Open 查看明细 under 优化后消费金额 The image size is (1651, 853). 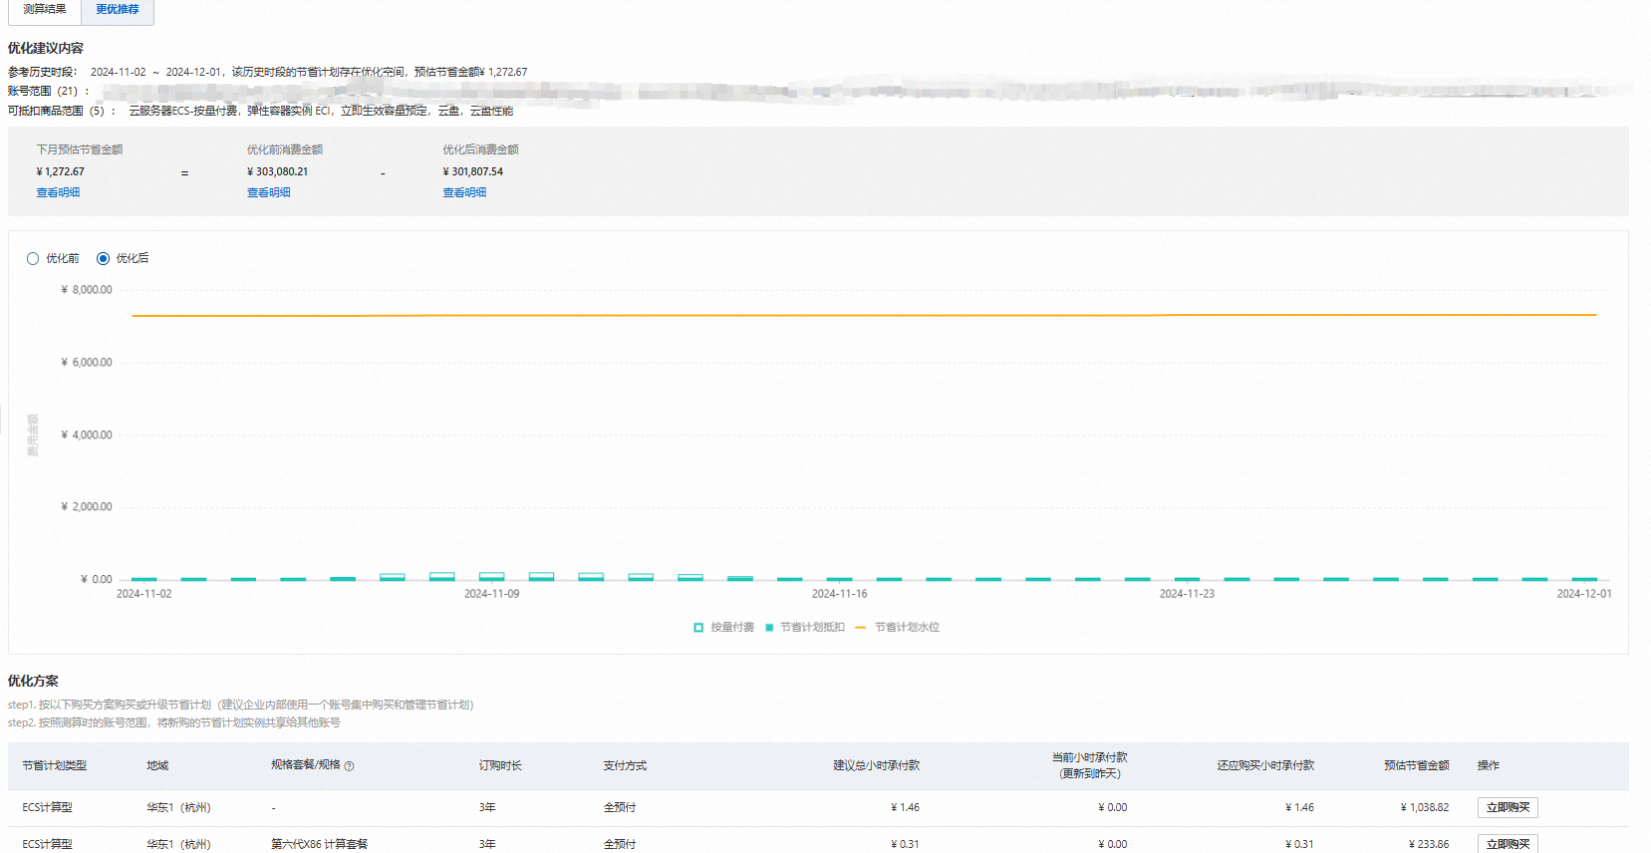pos(464,192)
